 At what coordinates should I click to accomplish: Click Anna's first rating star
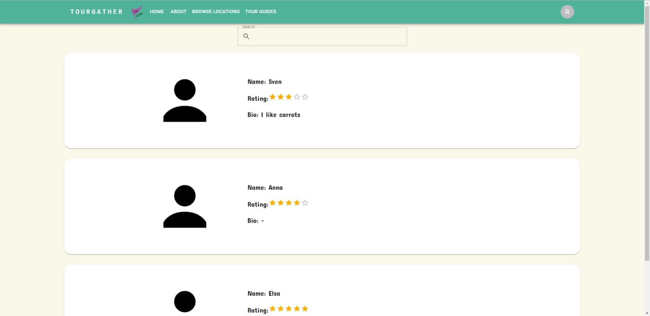[273, 203]
